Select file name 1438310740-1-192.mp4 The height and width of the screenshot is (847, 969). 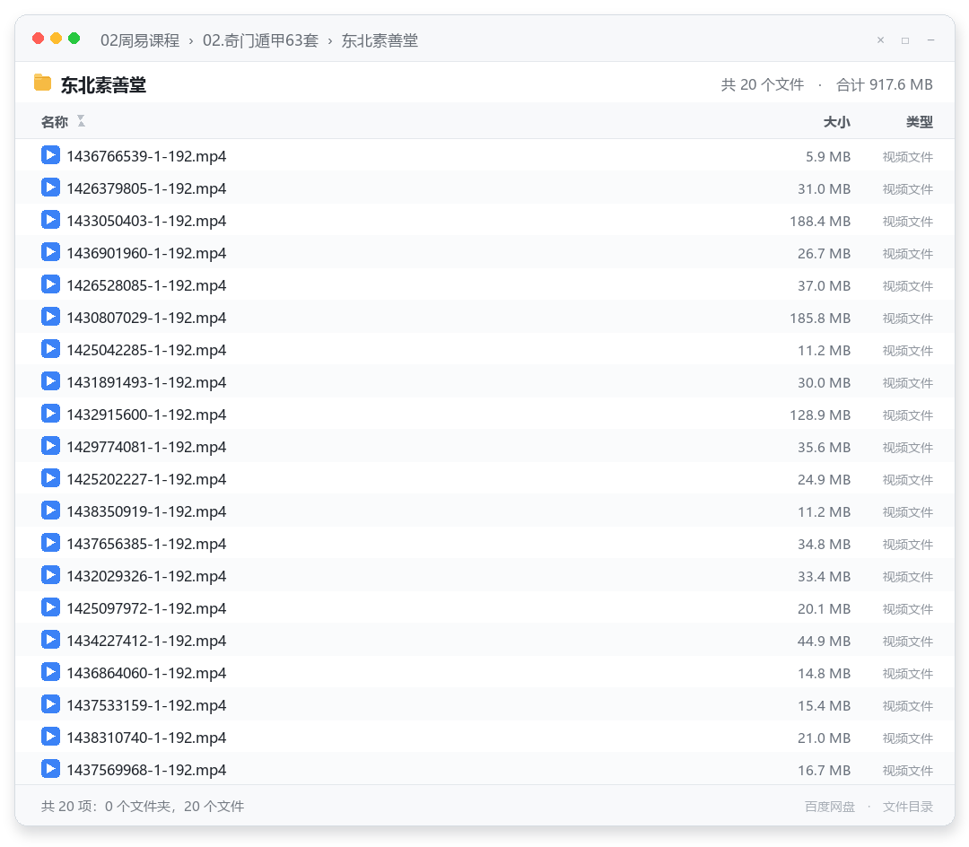point(146,738)
